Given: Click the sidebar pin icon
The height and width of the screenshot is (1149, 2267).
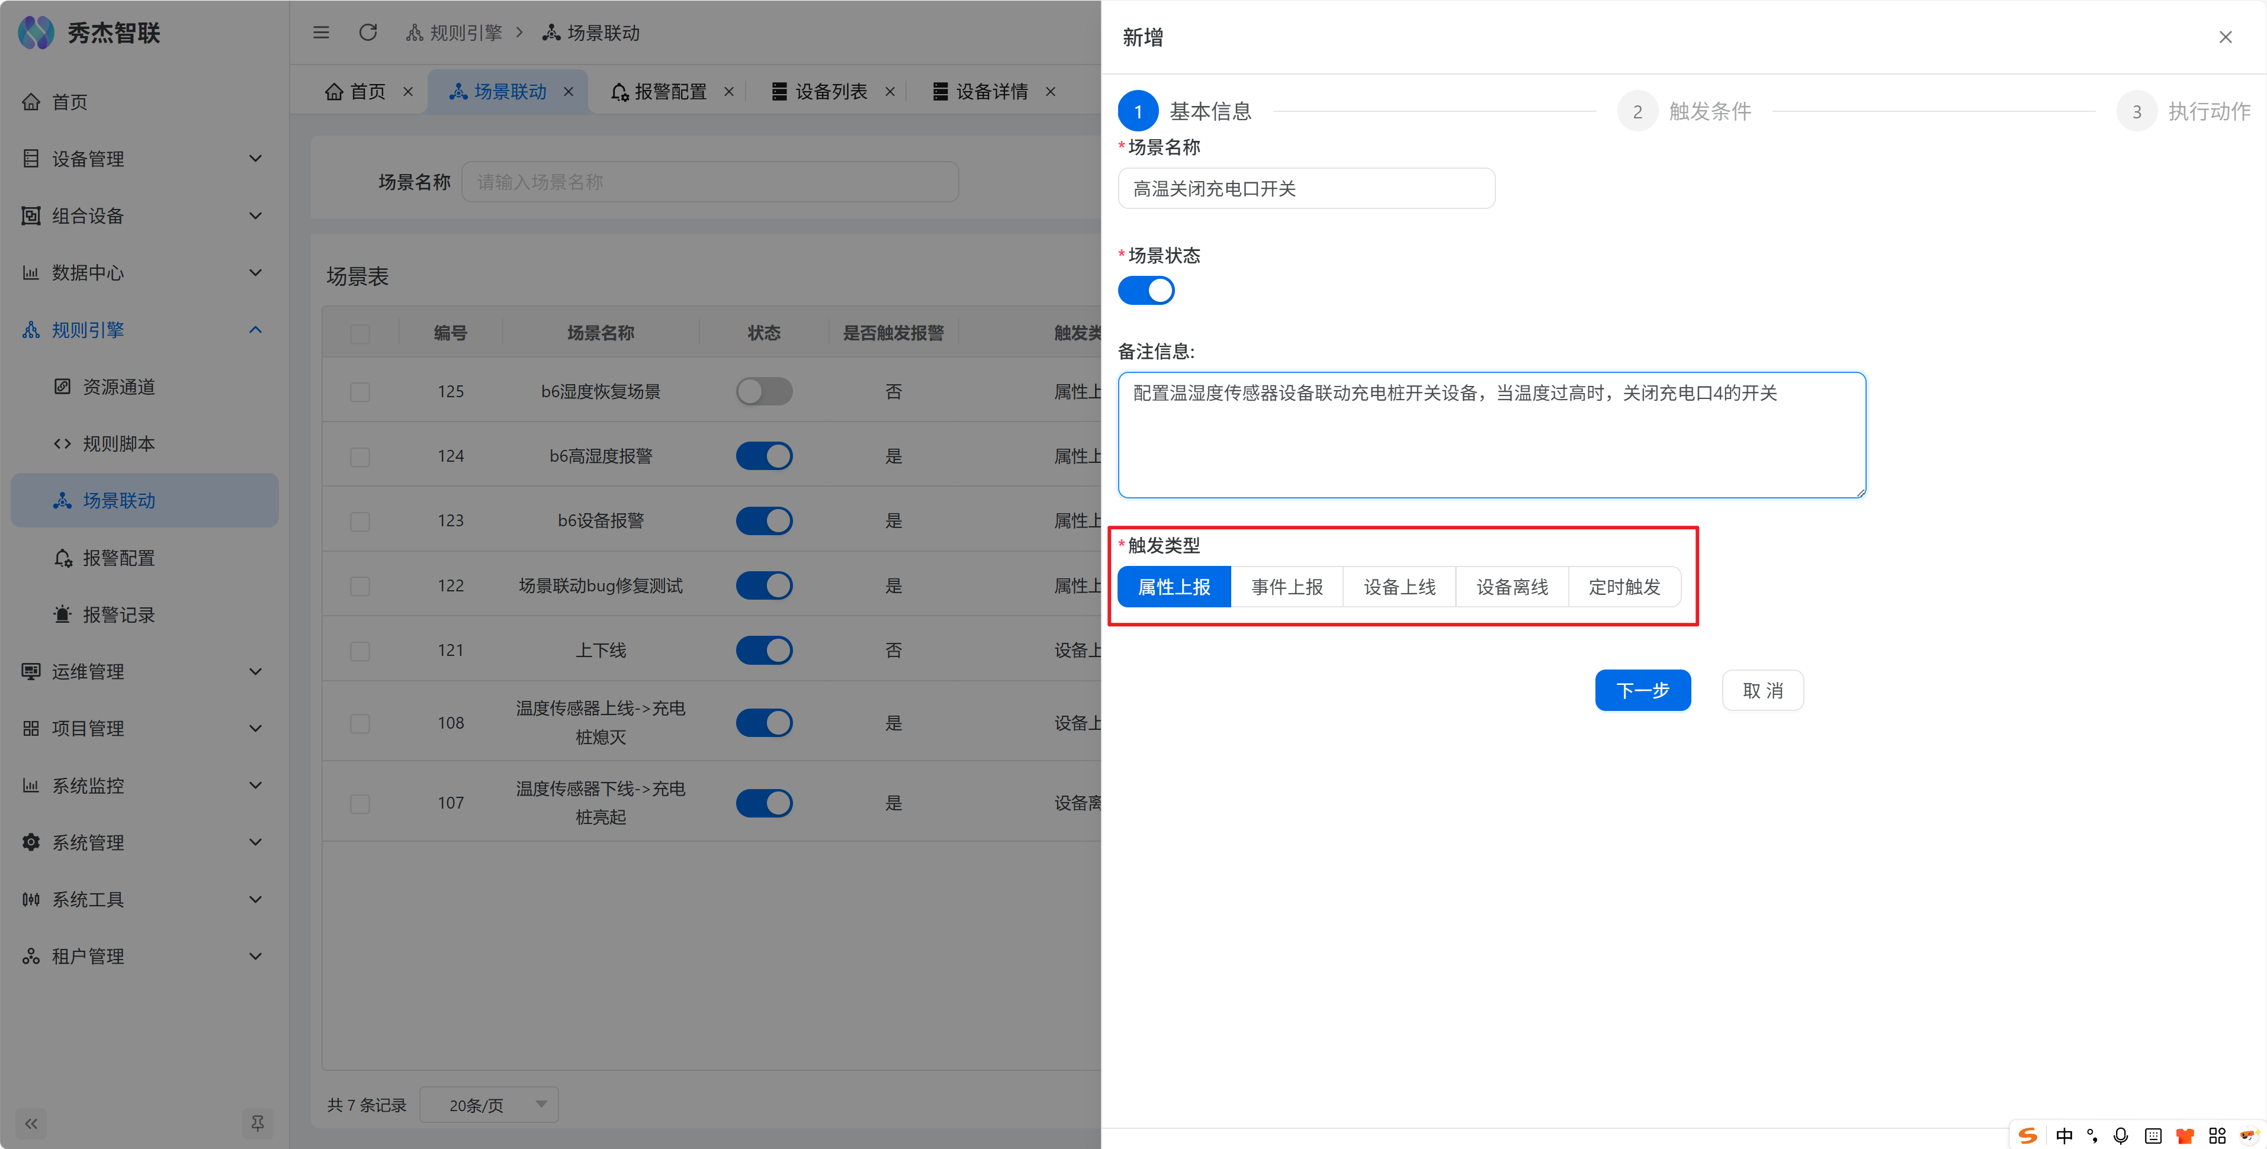Looking at the screenshot, I should 257,1122.
